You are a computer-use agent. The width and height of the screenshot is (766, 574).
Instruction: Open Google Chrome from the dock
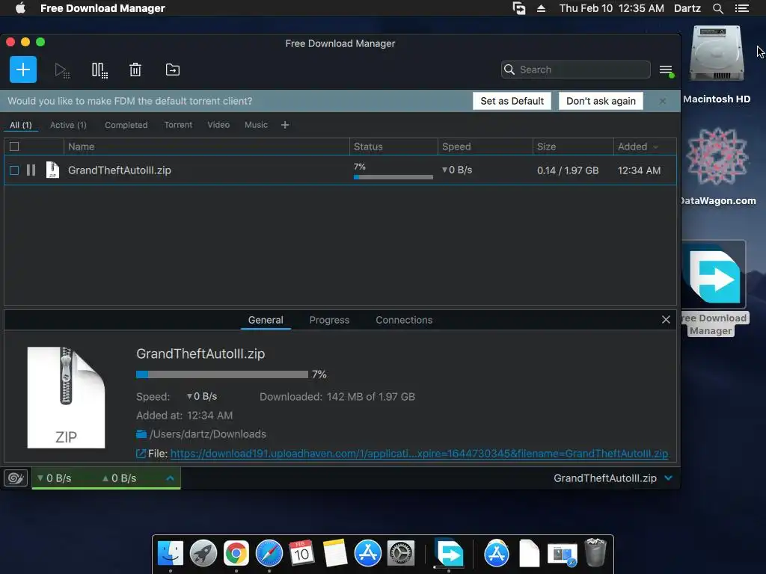[x=236, y=553]
